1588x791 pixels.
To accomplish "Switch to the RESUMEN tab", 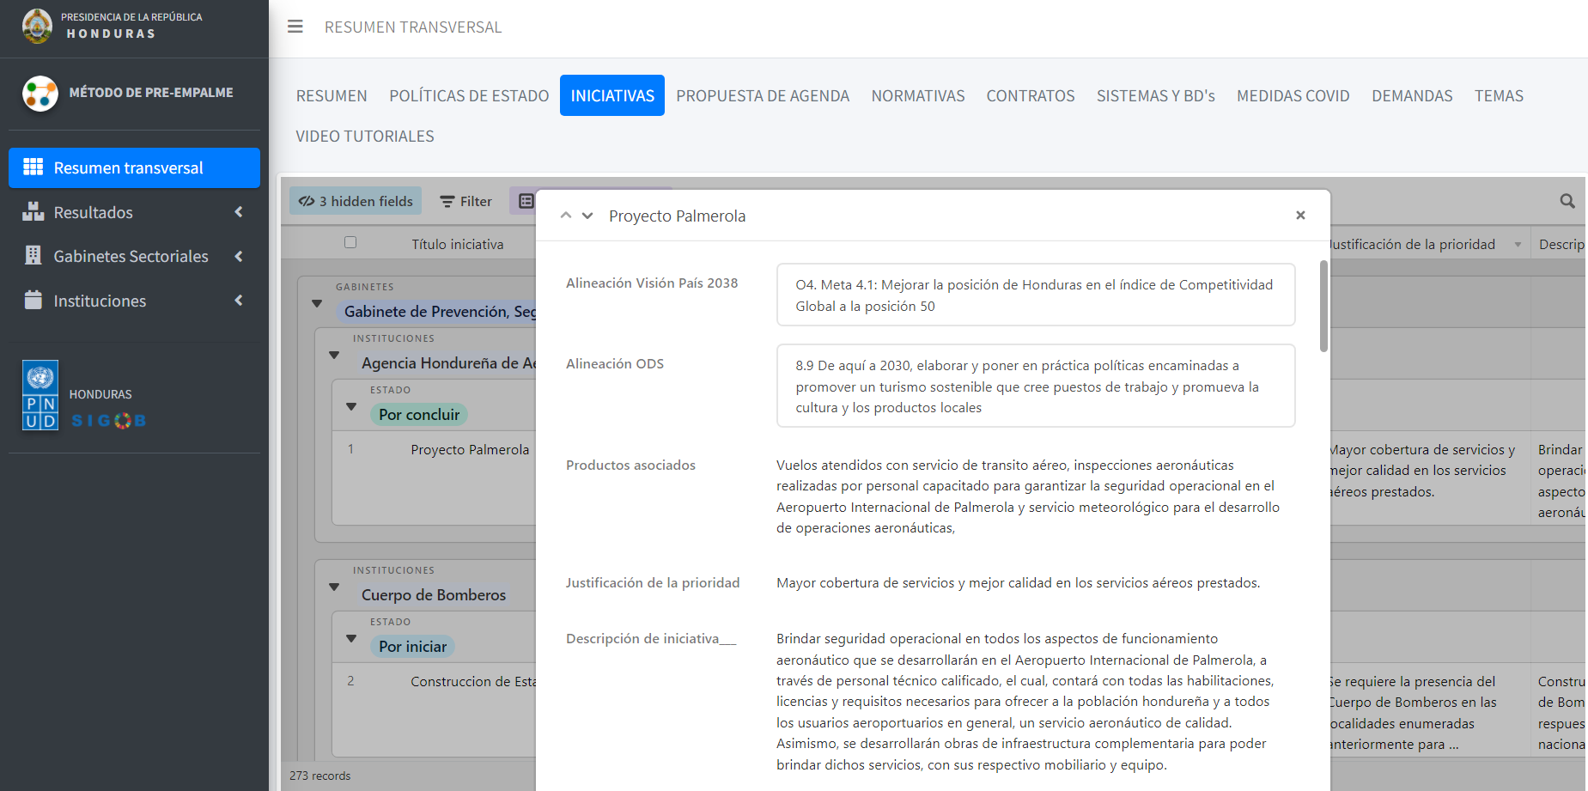I will [x=332, y=95].
